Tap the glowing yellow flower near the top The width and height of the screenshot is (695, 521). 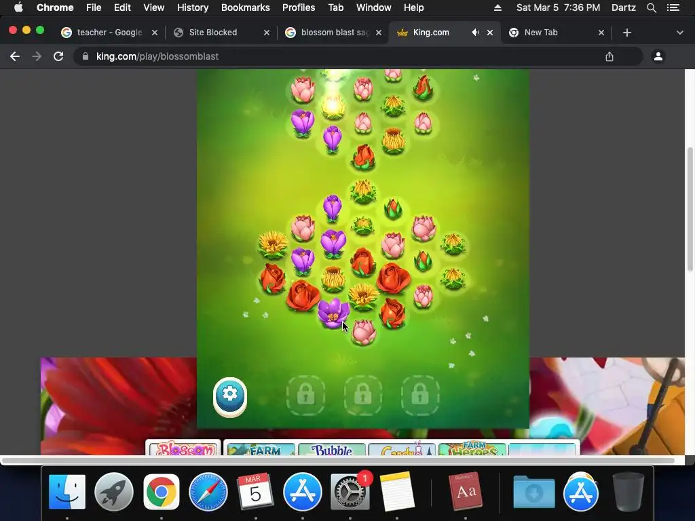(333, 107)
